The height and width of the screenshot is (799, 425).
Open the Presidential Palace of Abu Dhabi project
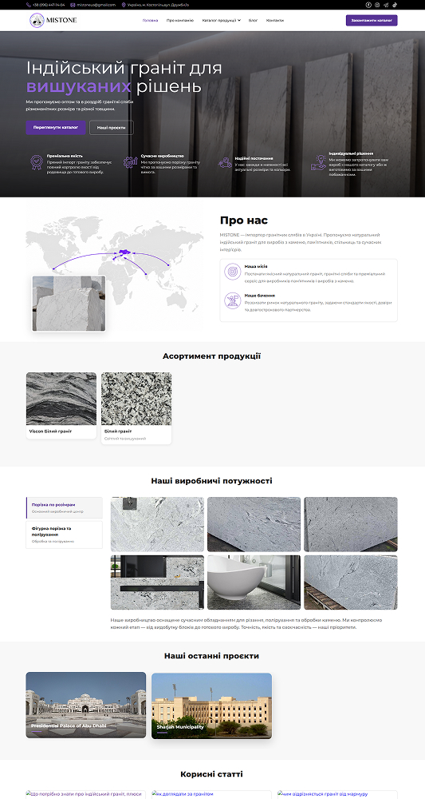tap(86, 706)
